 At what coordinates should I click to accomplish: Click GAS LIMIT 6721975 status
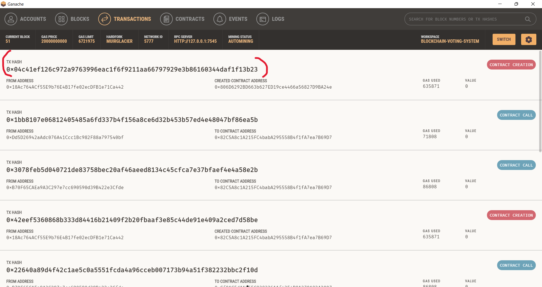[87, 39]
